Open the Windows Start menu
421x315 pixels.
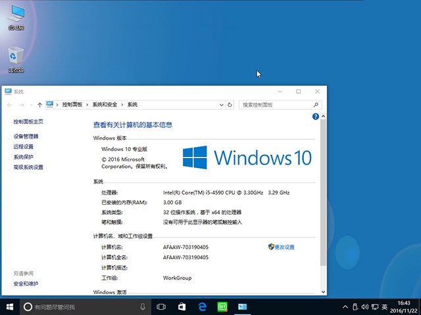tap(9, 306)
